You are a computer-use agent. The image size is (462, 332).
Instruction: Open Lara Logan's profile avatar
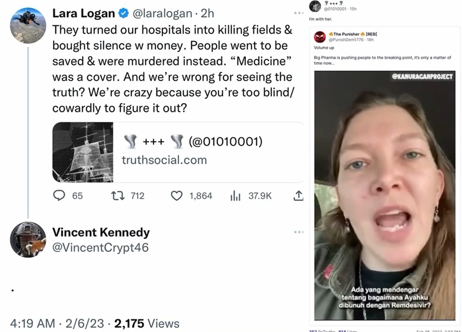tap(28, 25)
